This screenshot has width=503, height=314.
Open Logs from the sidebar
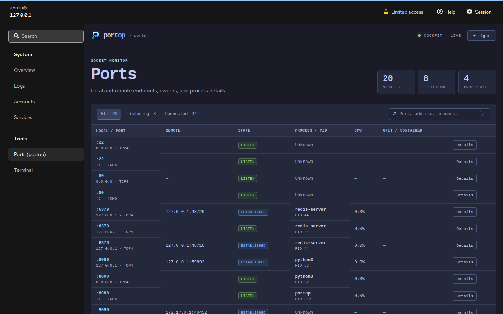click(x=46, y=86)
